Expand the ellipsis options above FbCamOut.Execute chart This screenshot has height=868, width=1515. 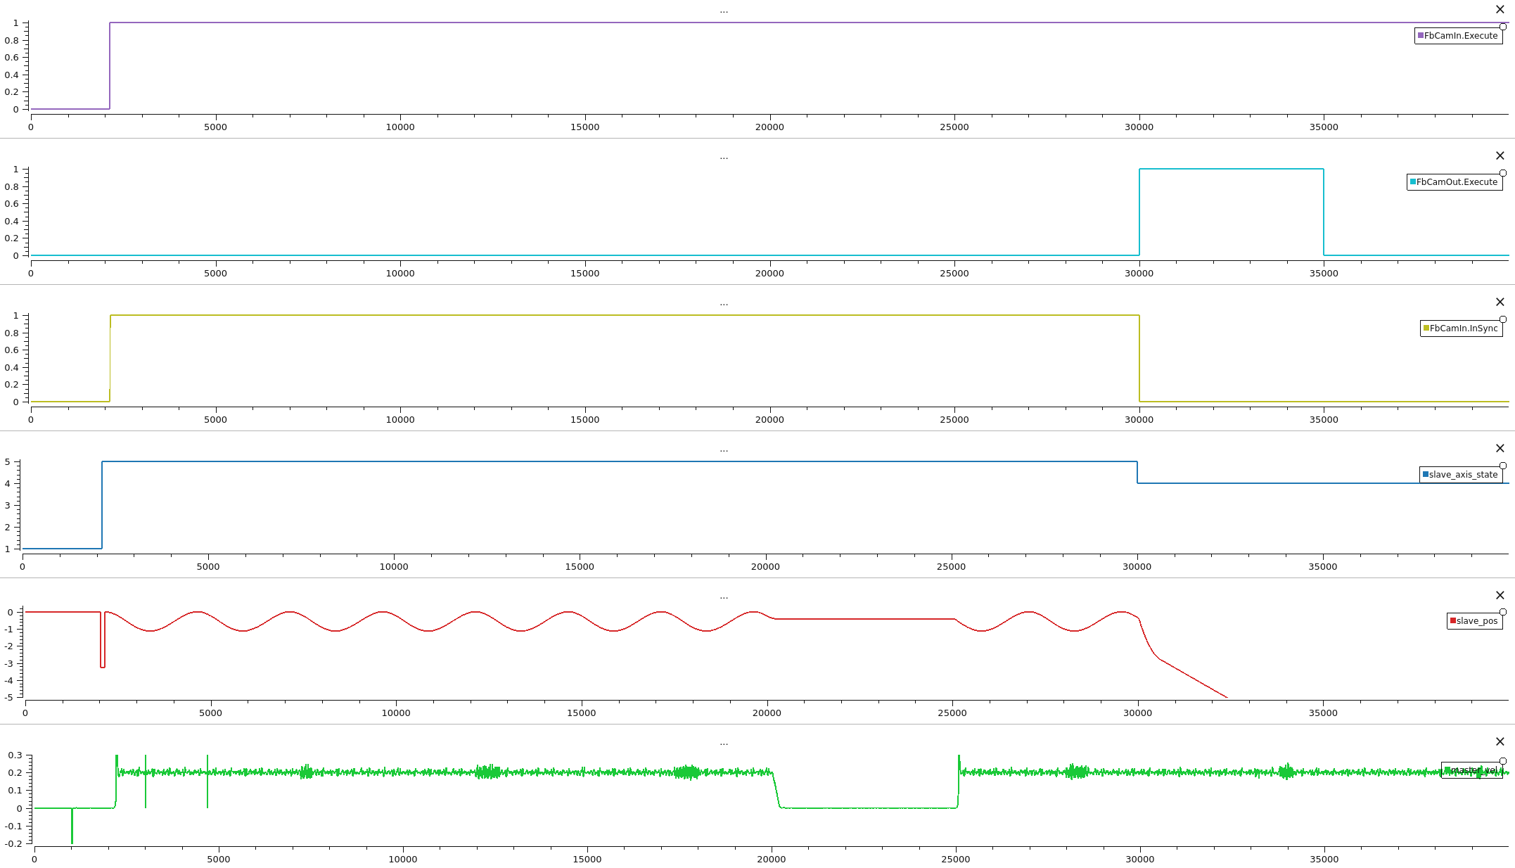pyautogui.click(x=724, y=158)
